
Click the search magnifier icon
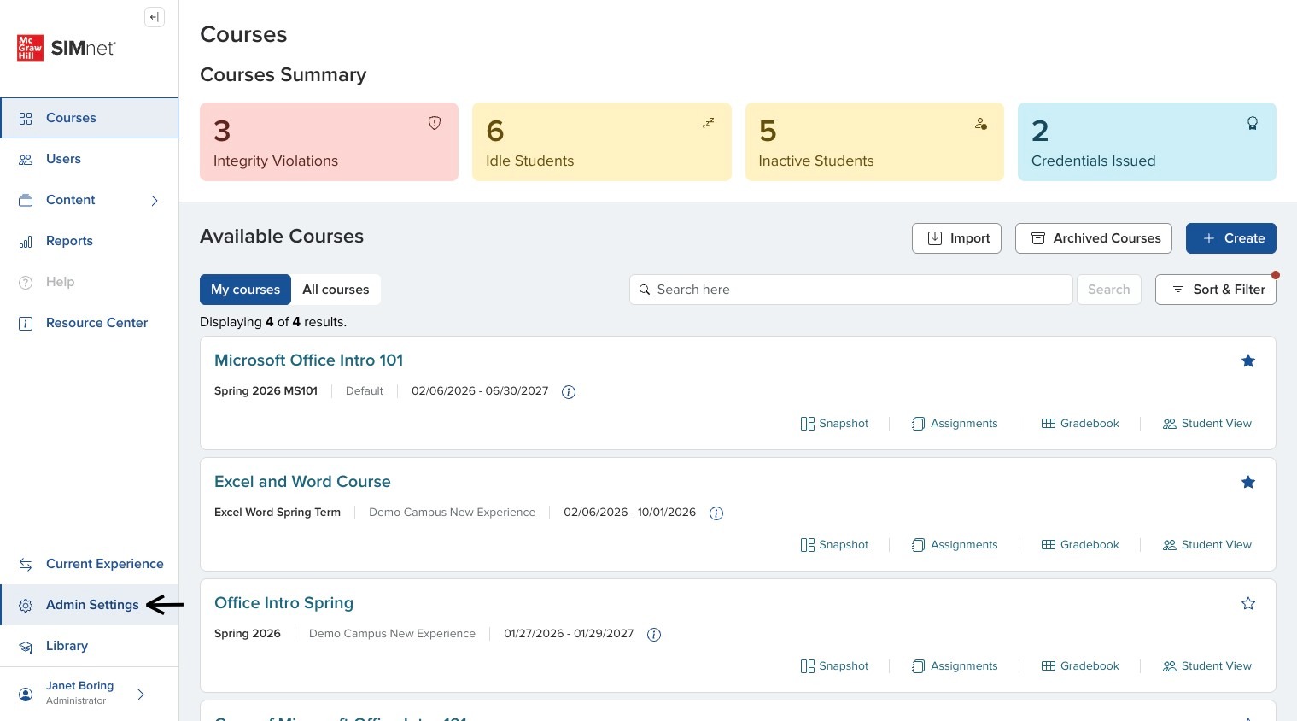pos(645,290)
